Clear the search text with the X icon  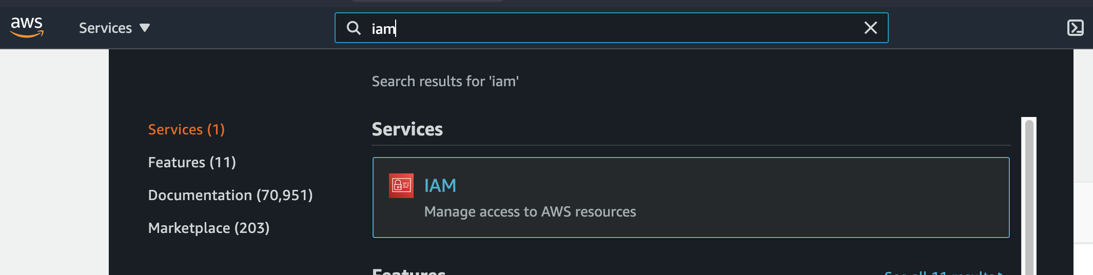870,28
